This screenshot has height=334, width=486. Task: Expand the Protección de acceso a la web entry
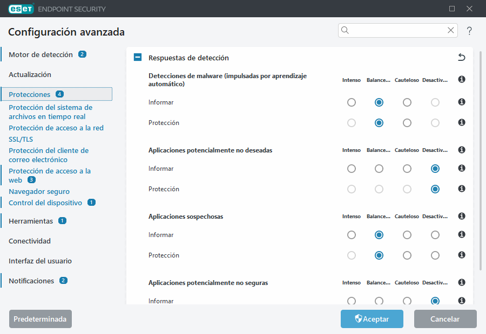coord(49,175)
